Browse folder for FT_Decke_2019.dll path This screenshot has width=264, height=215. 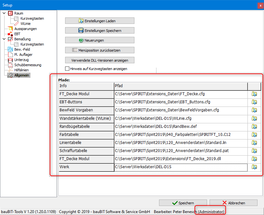(x=254, y=159)
